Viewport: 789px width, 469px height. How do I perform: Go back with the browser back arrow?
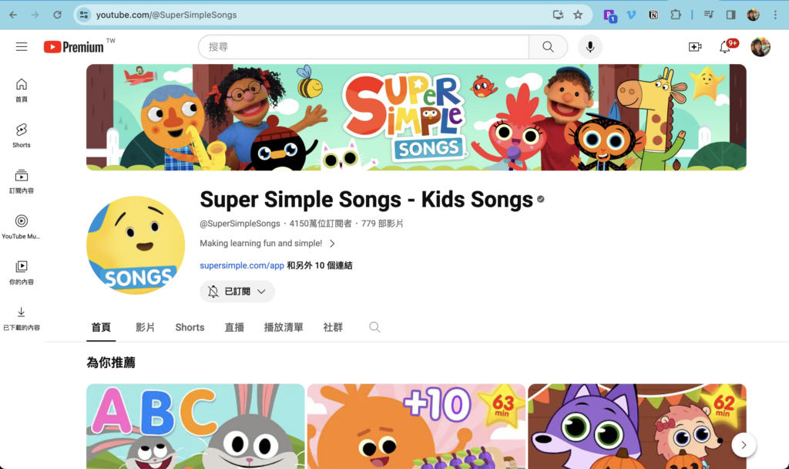pyautogui.click(x=13, y=15)
